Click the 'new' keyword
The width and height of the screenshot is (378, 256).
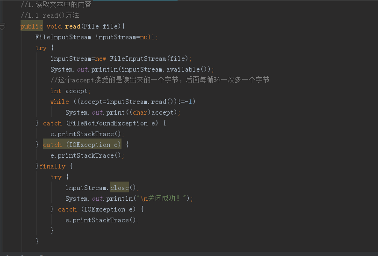pyautogui.click(x=100, y=59)
